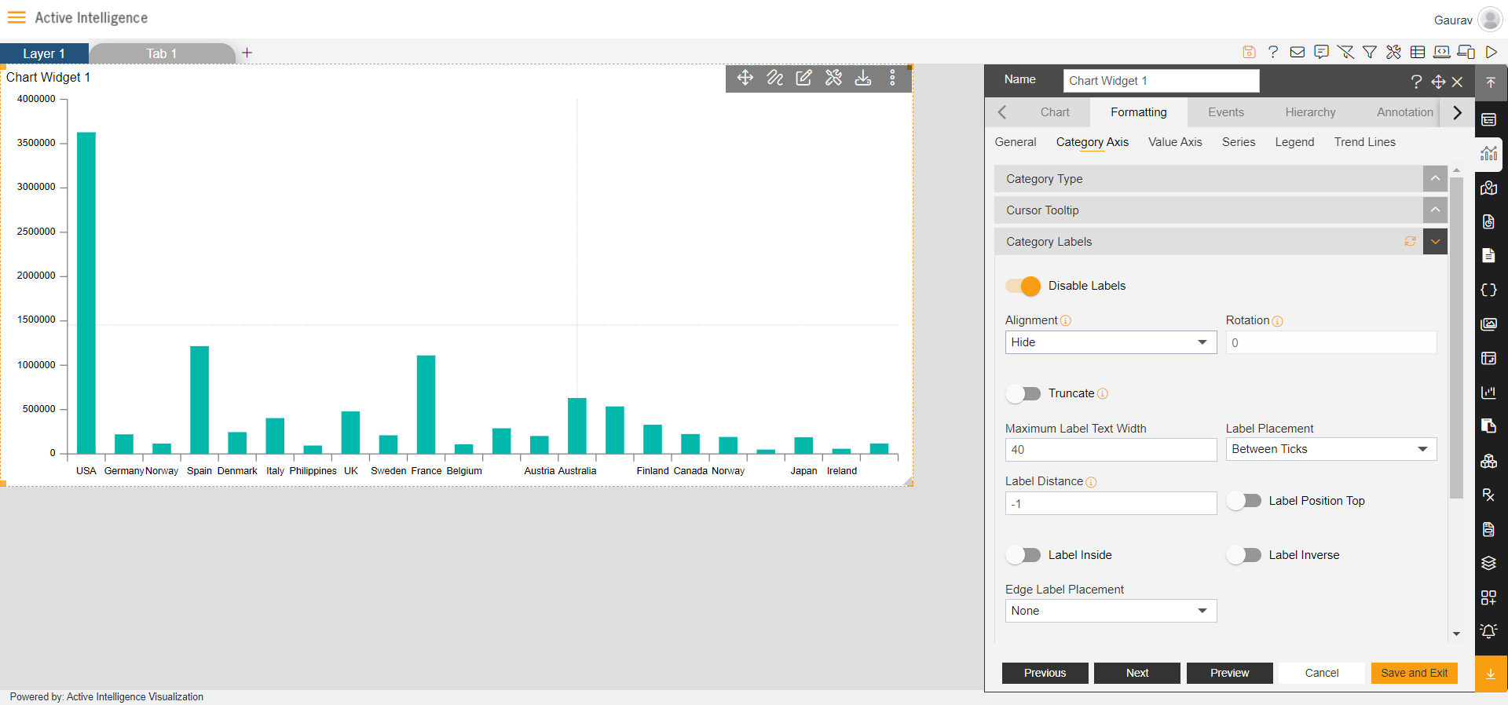
Task: Click the edit widget pencil icon
Action: point(803,78)
